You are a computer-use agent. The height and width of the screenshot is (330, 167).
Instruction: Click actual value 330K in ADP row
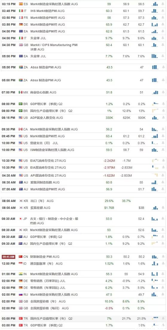click(x=109, y=118)
